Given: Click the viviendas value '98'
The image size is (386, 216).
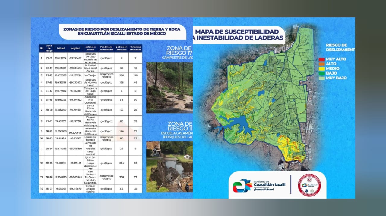Looking at the screenshot, I should (x=135, y=163).
